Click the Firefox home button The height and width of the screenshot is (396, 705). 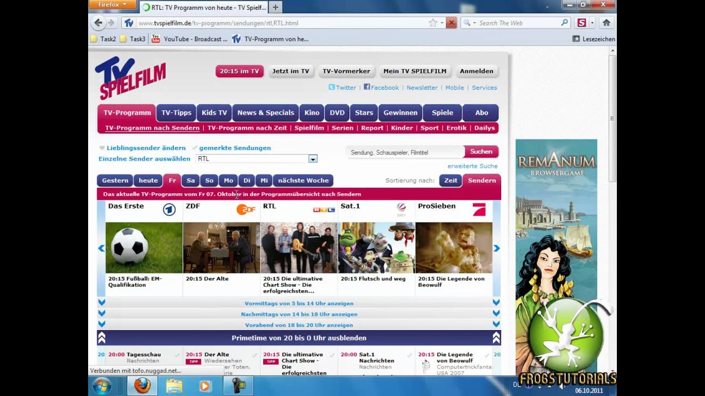[606, 23]
